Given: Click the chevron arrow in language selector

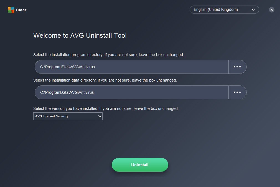Looking at the screenshot, I should 253,10.
